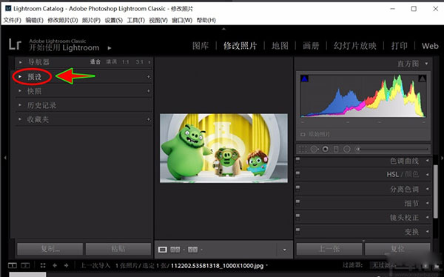Open the 视图(V) menu
The image size is (444, 277).
(158, 20)
